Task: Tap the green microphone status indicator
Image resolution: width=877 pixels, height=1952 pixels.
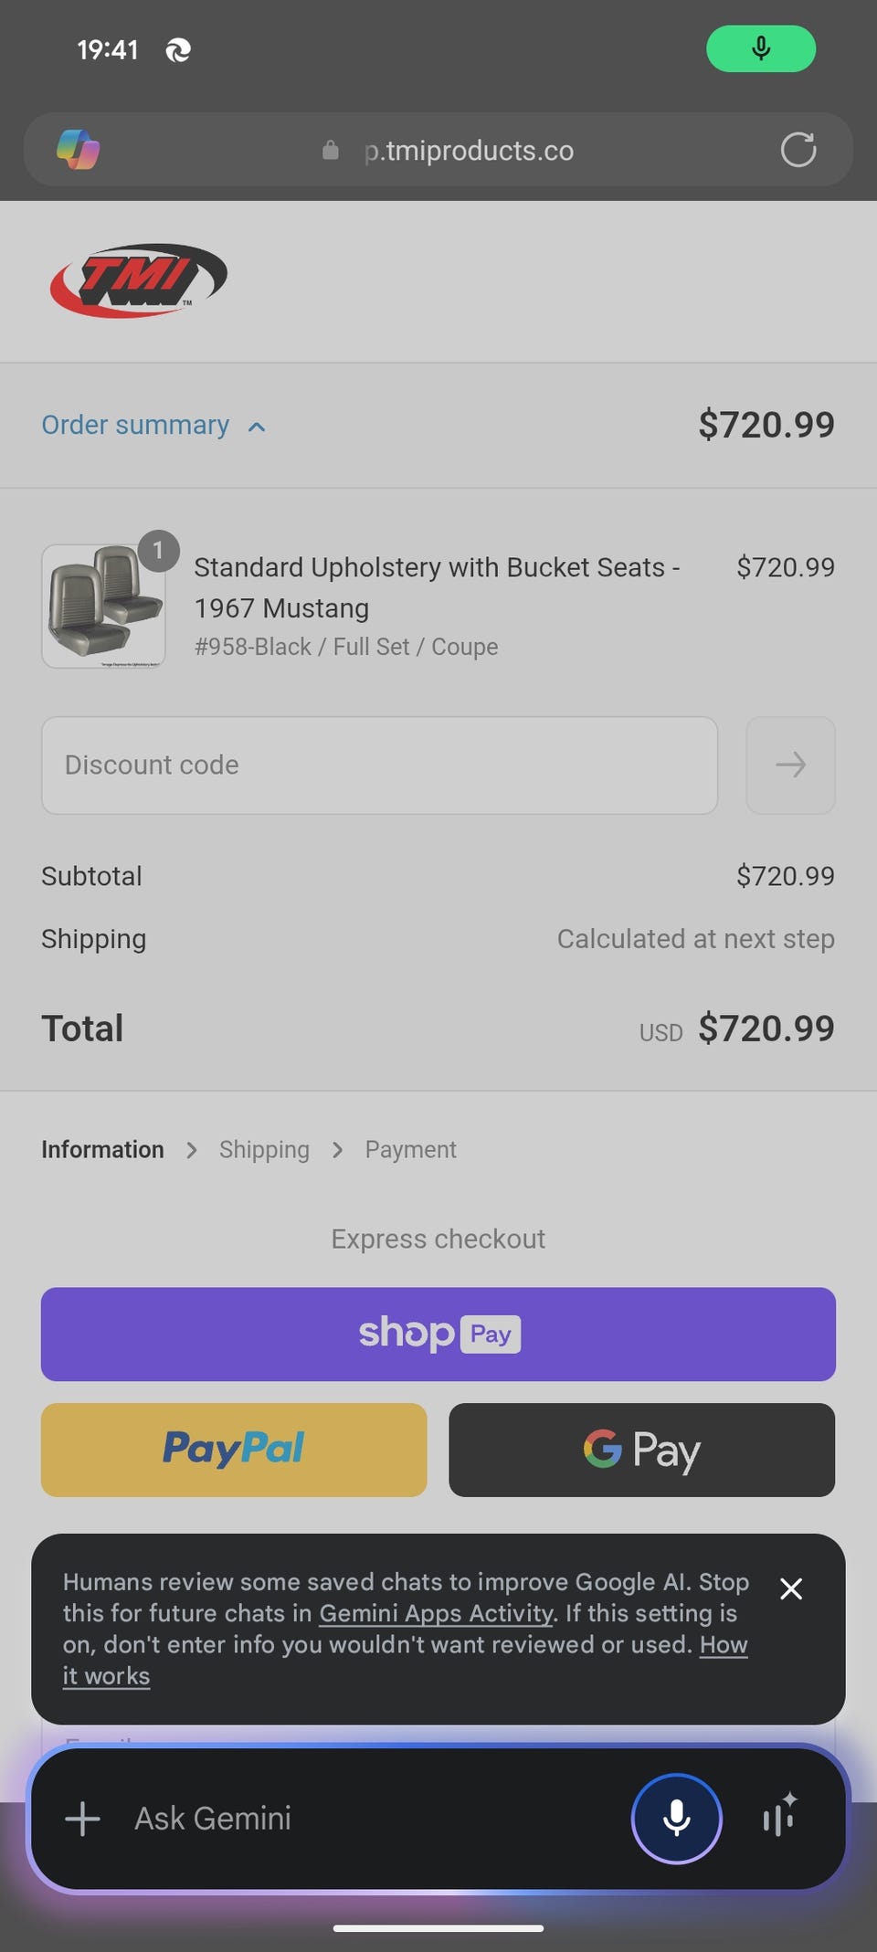Action: click(x=760, y=48)
